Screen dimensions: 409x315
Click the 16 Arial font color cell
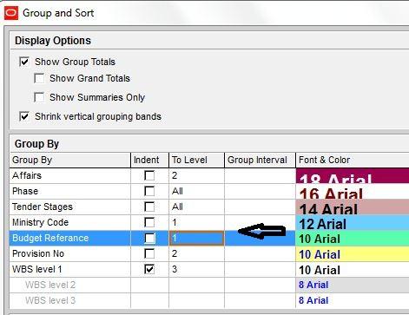pyautogui.click(x=353, y=191)
